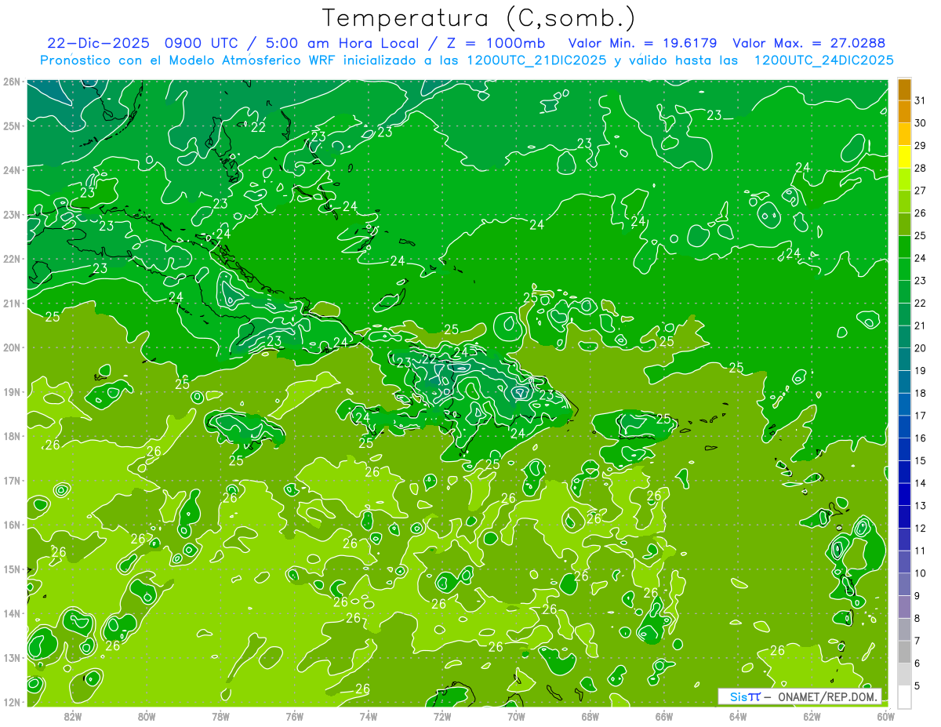
Task: Click the '60W' longitude axis label
Action: click(x=885, y=716)
